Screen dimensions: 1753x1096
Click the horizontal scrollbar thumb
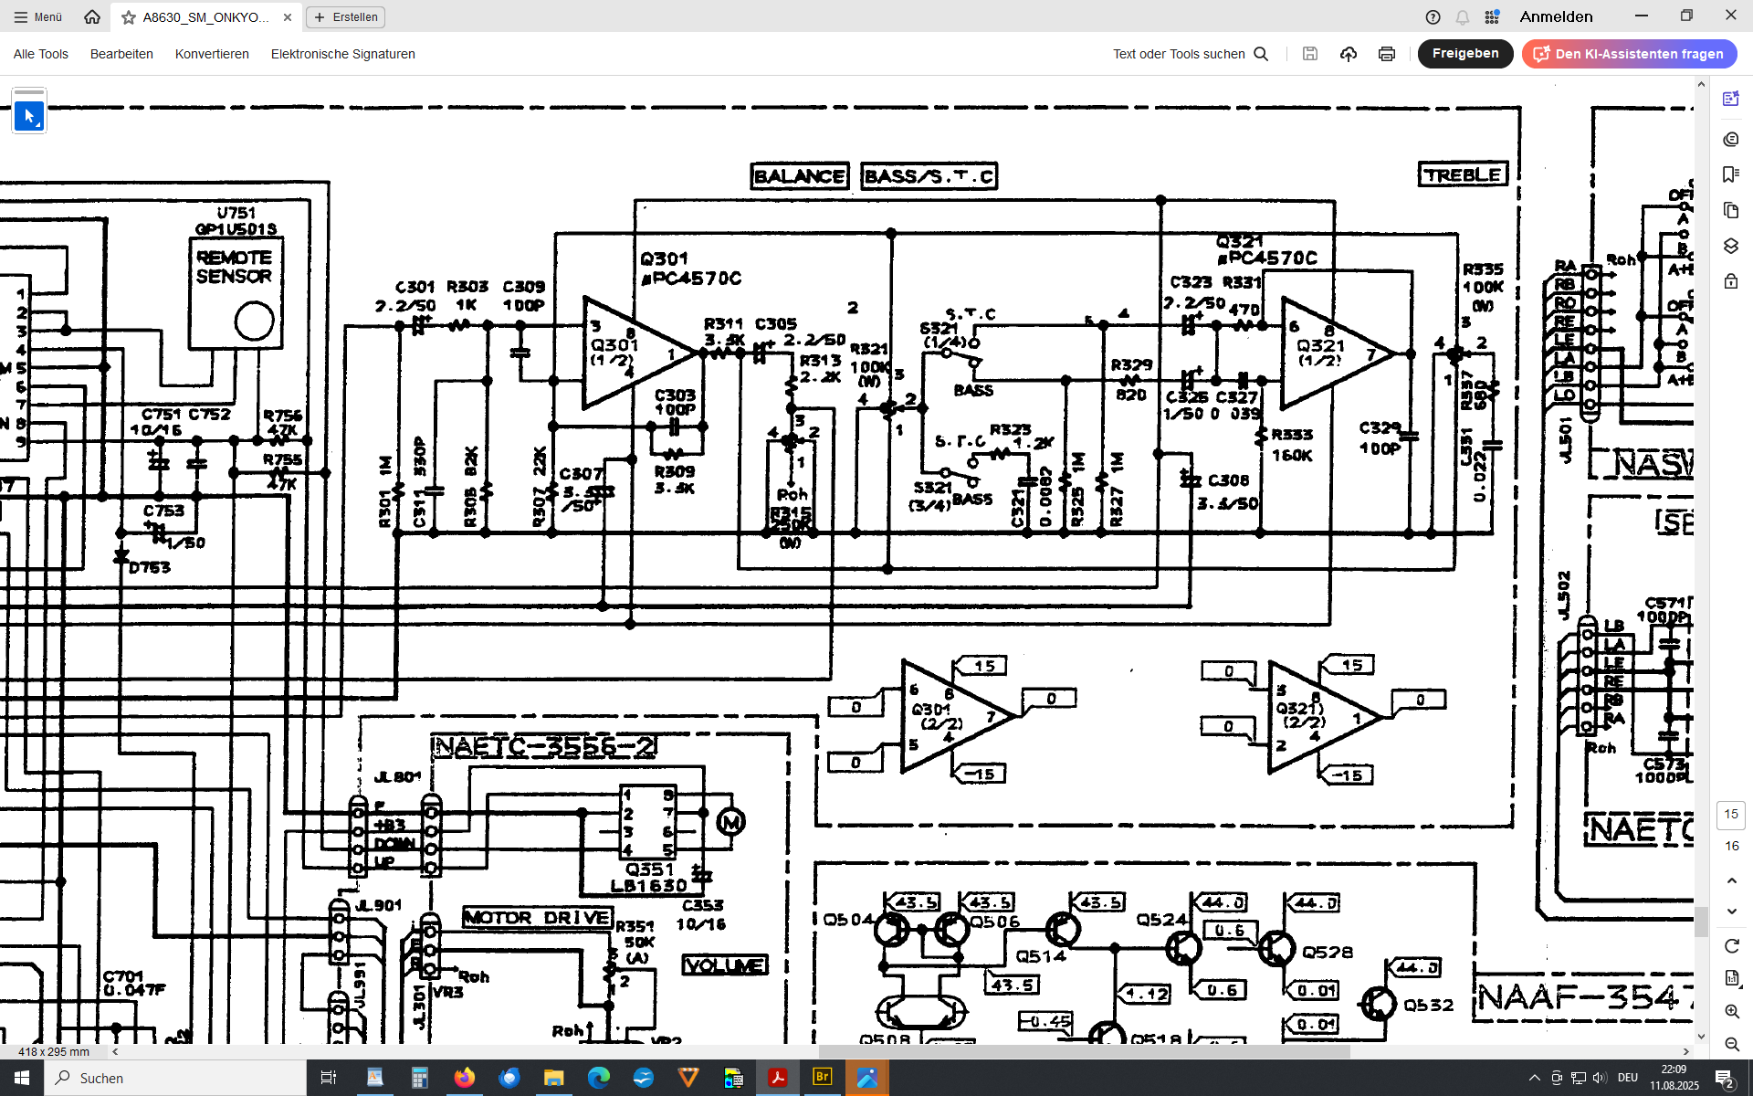(1084, 1051)
